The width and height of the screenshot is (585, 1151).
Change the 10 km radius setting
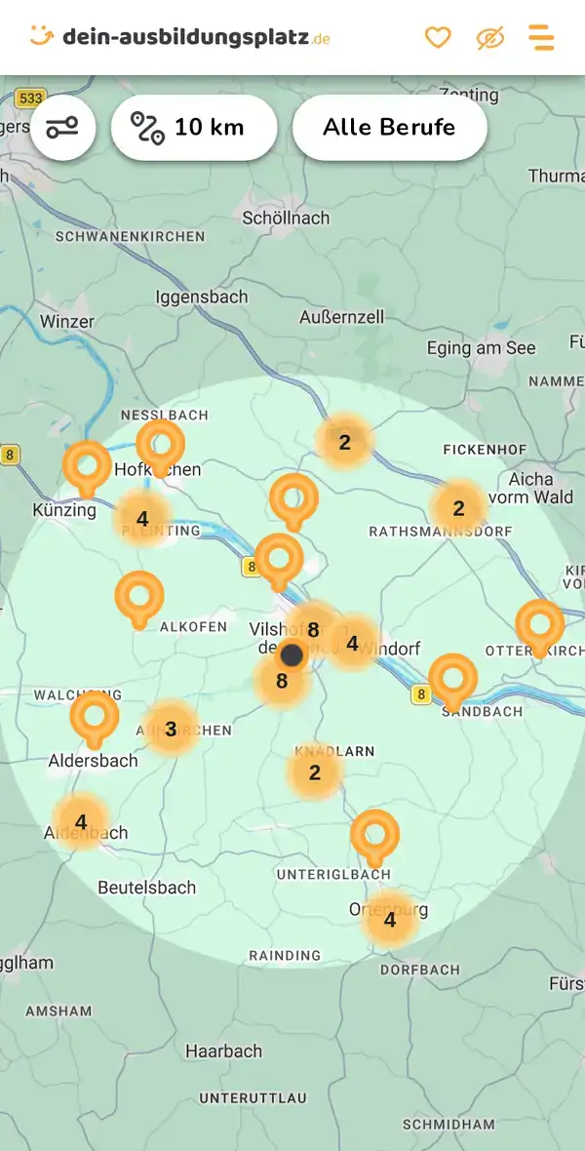[194, 128]
